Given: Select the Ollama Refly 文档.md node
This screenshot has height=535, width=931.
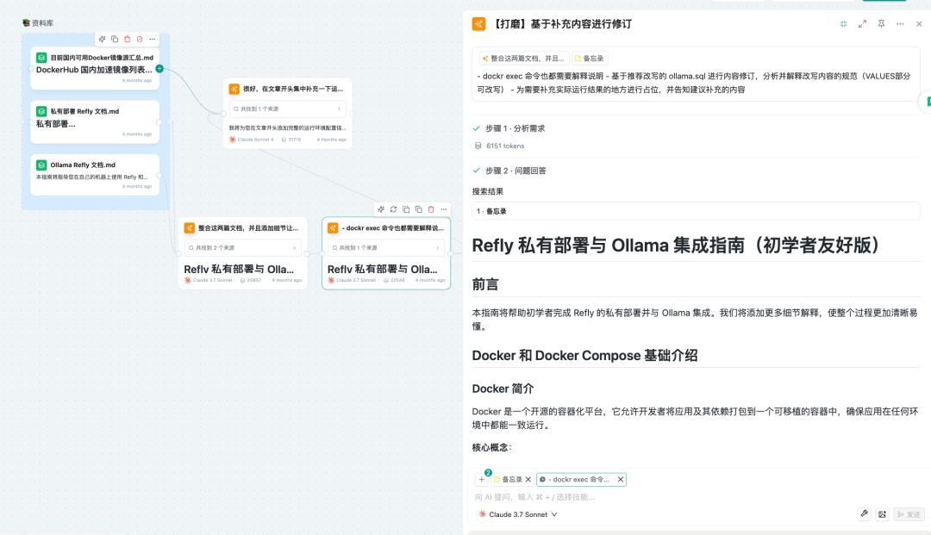Looking at the screenshot, I should pyautogui.click(x=95, y=175).
